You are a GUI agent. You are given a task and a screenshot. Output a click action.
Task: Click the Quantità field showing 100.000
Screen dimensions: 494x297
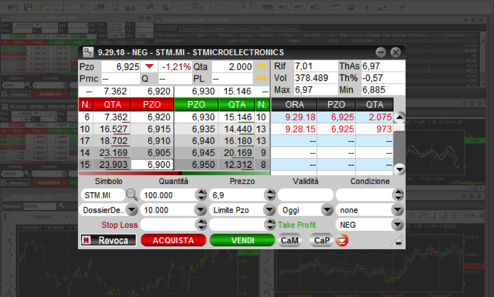coord(167,195)
